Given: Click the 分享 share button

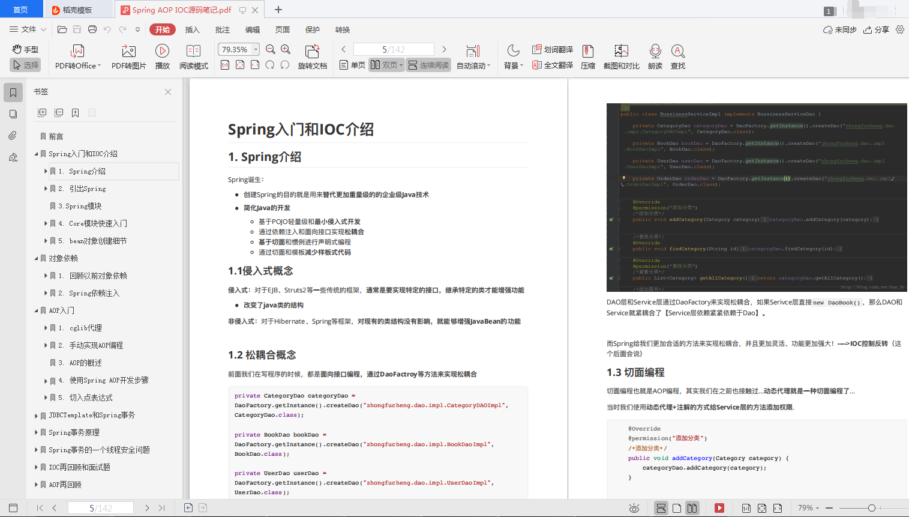Looking at the screenshot, I should coord(876,29).
